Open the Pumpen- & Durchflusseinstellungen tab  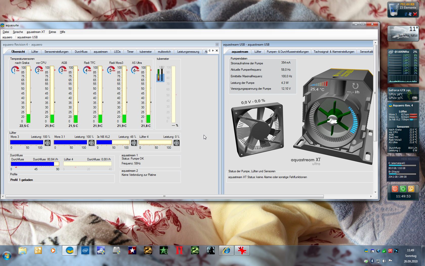click(288, 52)
